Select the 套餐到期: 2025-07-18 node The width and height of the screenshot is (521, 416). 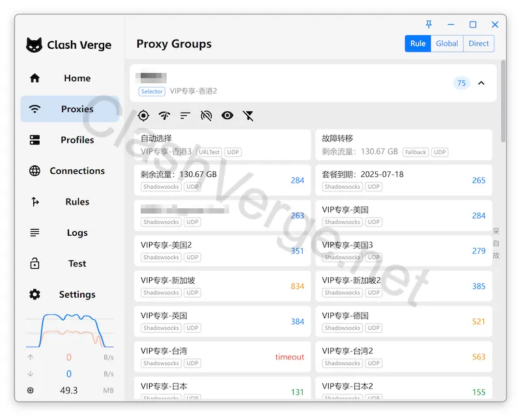coord(404,180)
